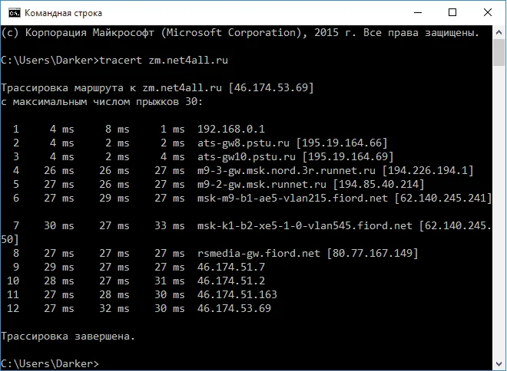Click the "Командная строка" title bar text
The width and height of the screenshot is (507, 371).
coord(63,13)
